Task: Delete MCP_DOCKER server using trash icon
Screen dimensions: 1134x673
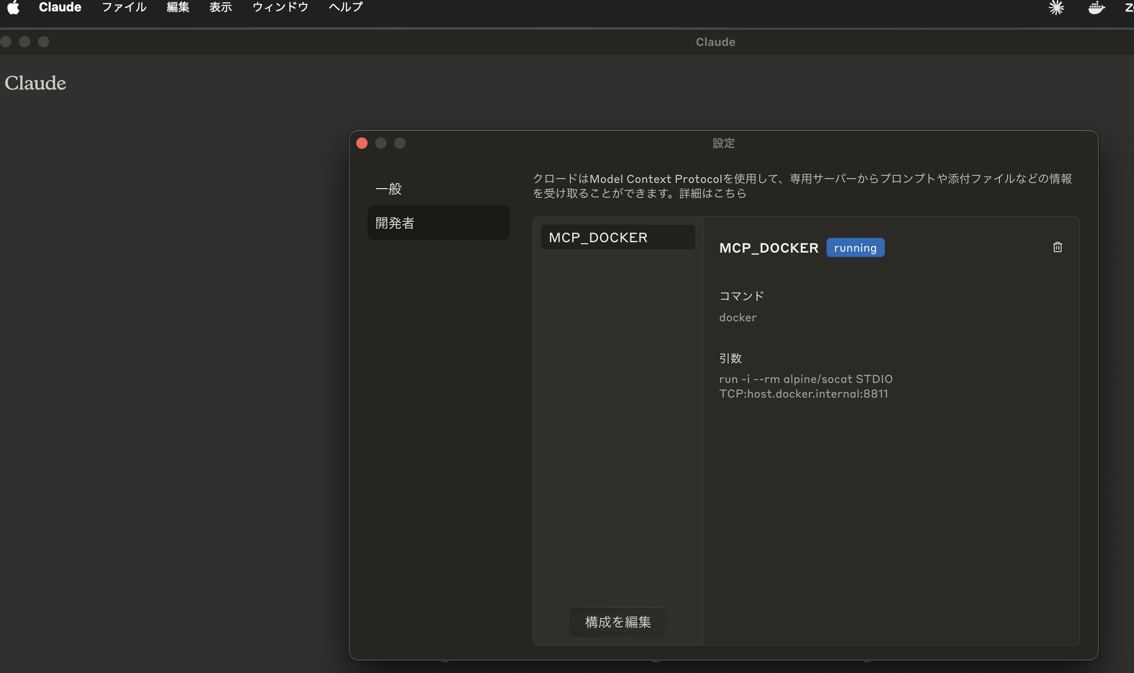Action: 1058,247
